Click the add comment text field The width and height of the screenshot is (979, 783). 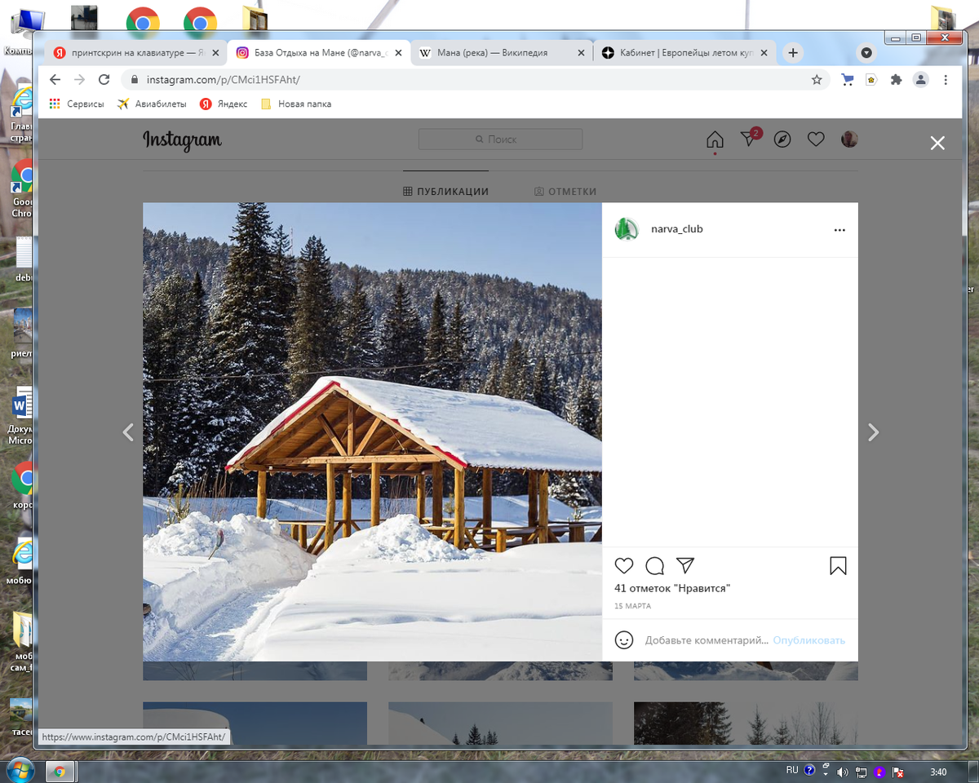[707, 640]
